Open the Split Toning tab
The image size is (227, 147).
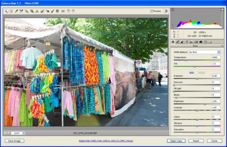[x=191, y=42]
